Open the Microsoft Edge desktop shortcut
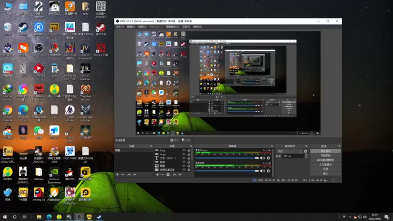The image size is (393, 221). pyautogui.click(x=23, y=113)
